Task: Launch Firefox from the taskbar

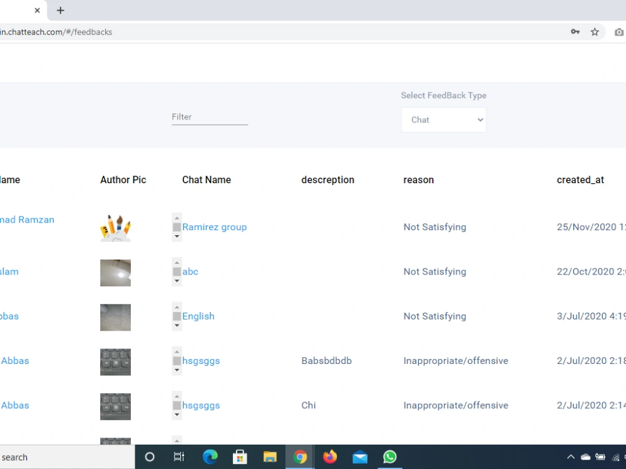Action: (330, 456)
